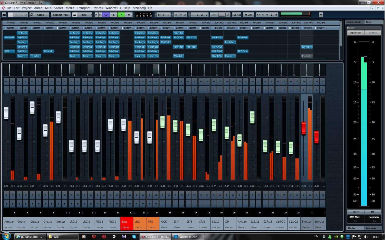Screen dimensions: 385x240
Task: Open the Project menu
Action: point(27,8)
